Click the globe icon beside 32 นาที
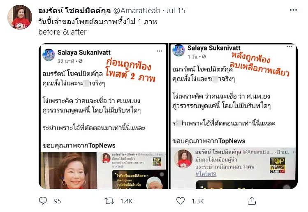The height and width of the screenshot is (212, 308). (x=80, y=61)
